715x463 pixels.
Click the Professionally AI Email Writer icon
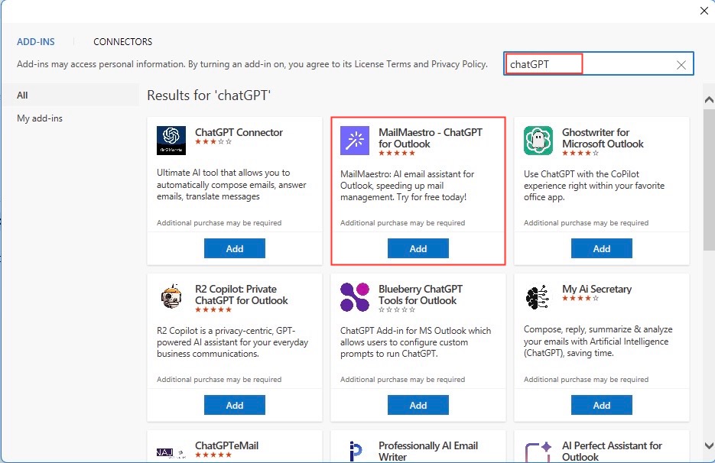[355, 451]
